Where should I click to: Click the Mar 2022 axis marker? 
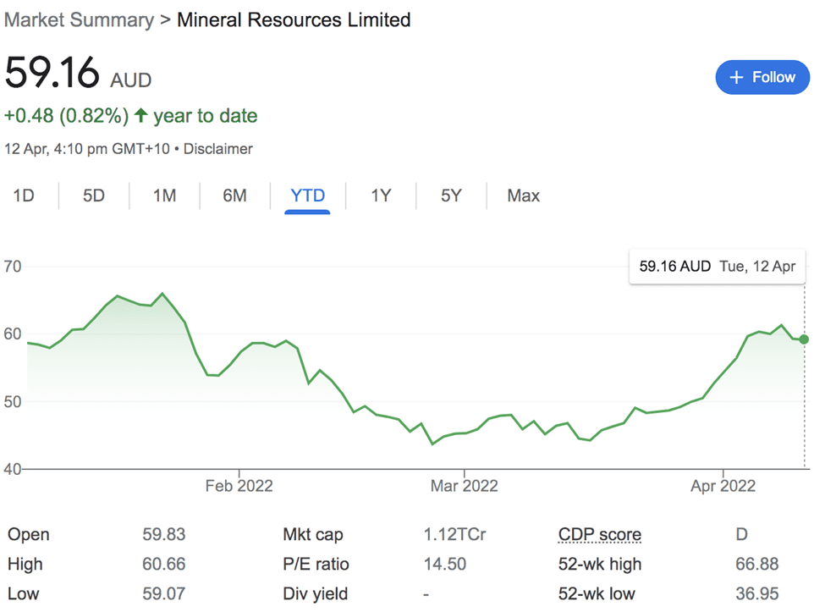tap(464, 486)
